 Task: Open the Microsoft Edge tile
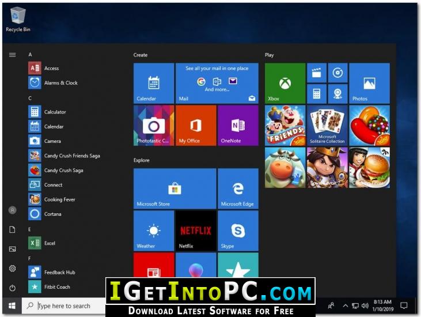tap(238, 188)
